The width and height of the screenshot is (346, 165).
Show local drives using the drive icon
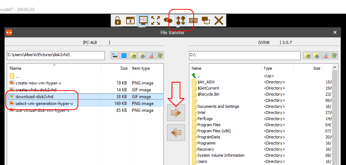point(115,55)
